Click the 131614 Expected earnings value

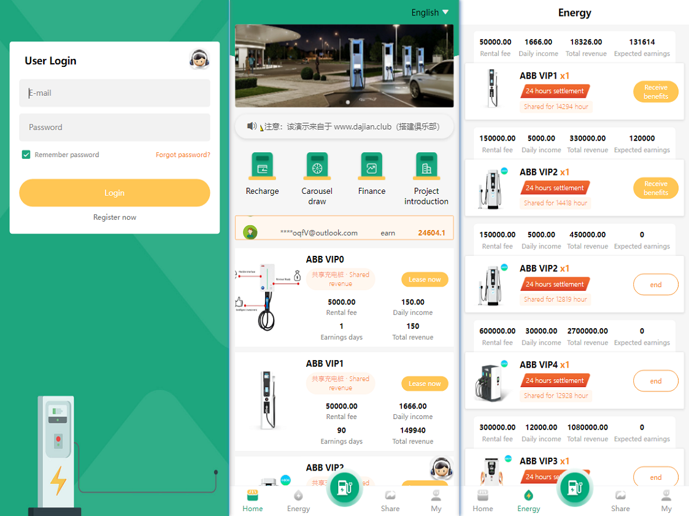coord(642,42)
